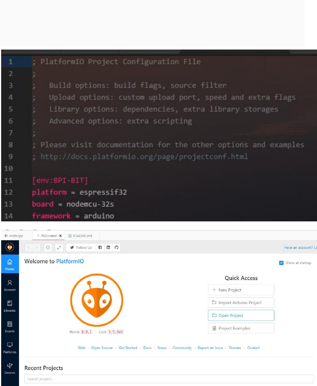This screenshot has width=317, height=386.
Task: Open the Open Source footer link
Action: click(102, 348)
